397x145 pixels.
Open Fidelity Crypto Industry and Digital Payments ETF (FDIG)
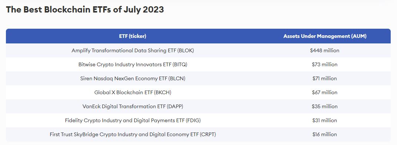click(x=133, y=120)
